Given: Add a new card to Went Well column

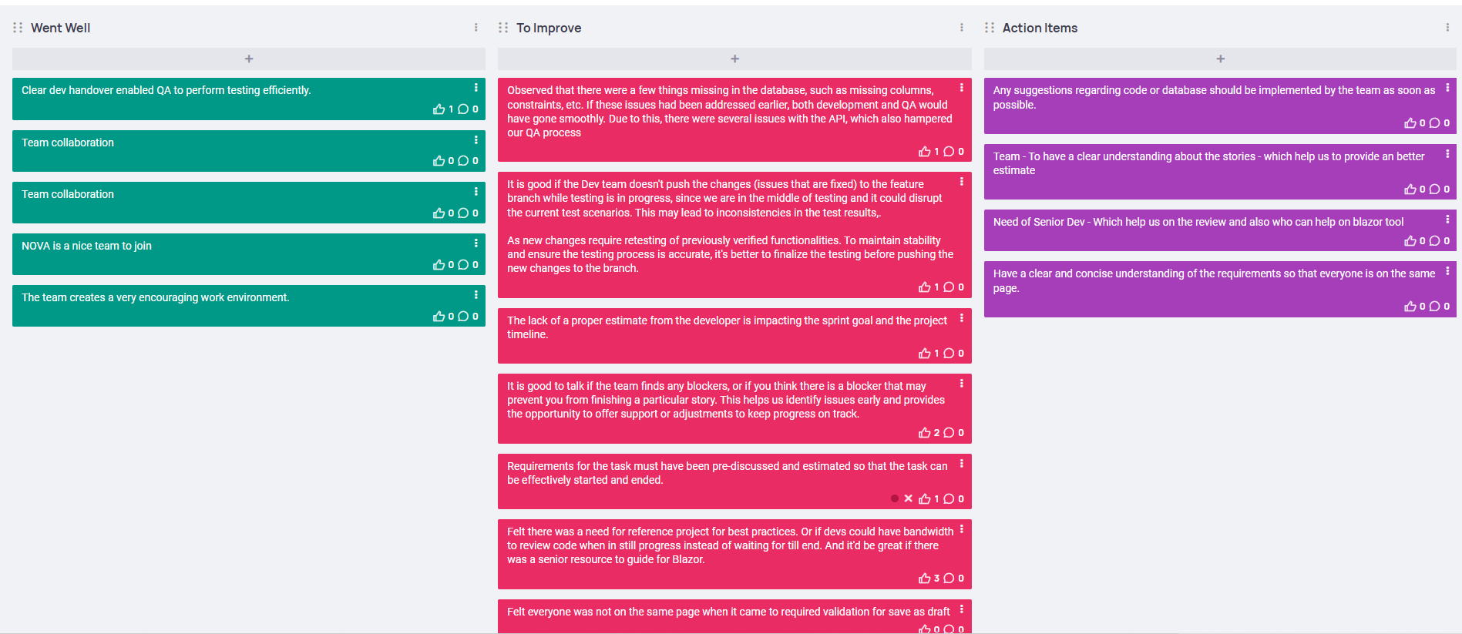Looking at the screenshot, I should tap(249, 59).
